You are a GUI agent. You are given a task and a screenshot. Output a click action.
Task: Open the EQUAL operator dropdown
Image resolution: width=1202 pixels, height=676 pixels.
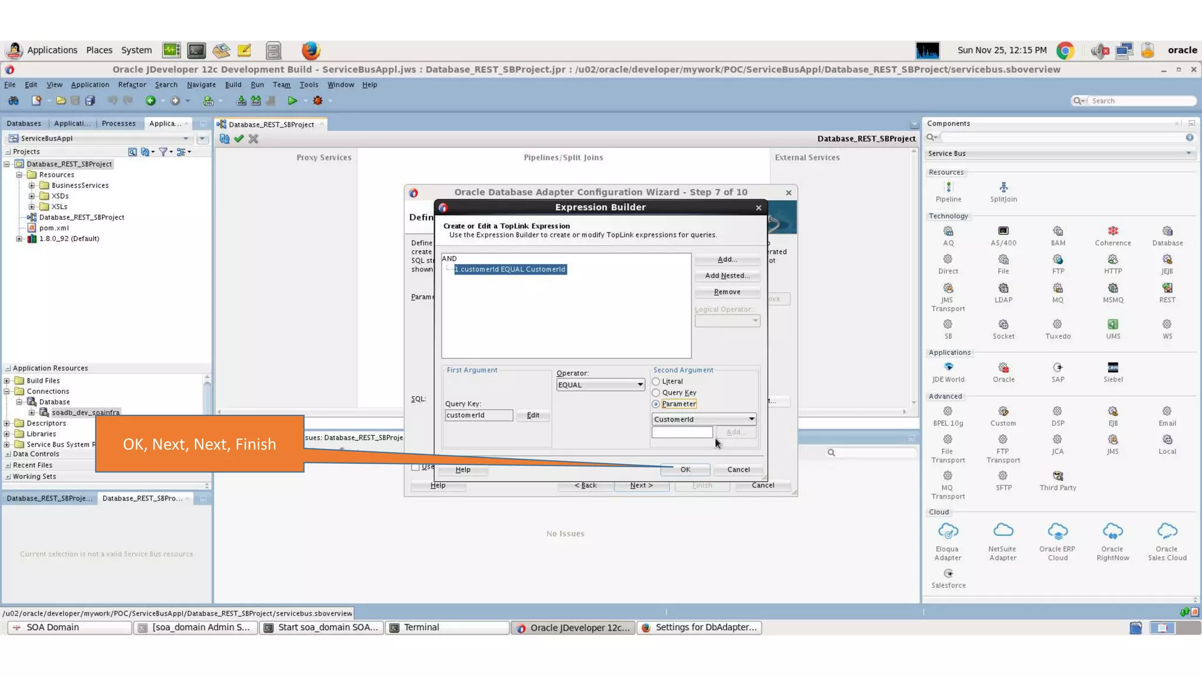tap(640, 385)
